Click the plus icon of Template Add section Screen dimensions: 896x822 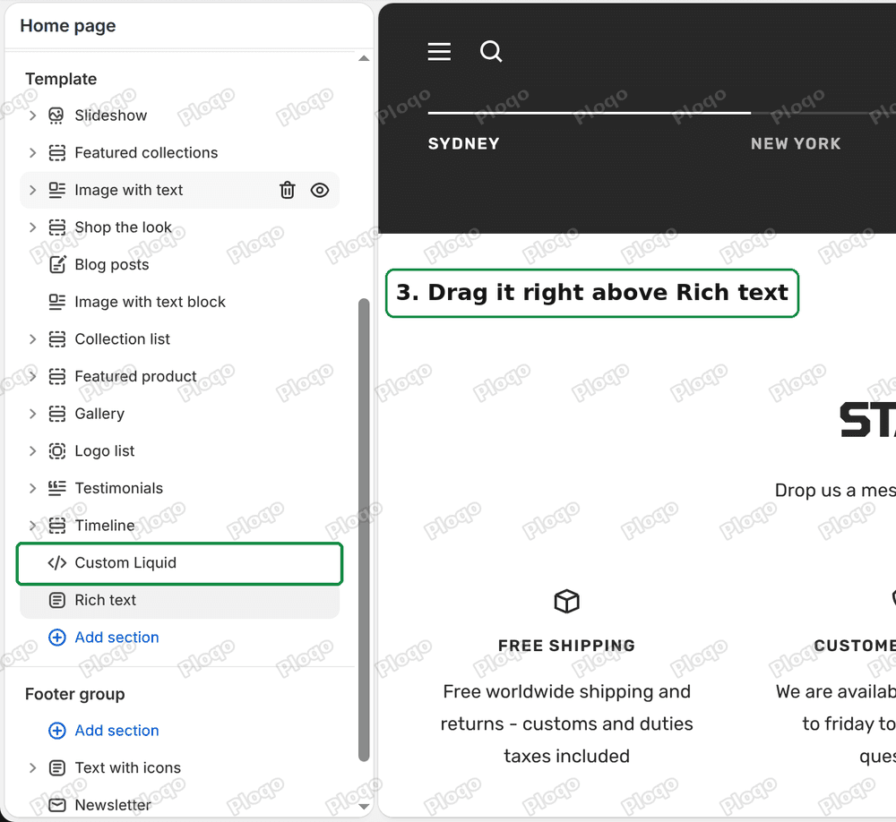click(56, 638)
